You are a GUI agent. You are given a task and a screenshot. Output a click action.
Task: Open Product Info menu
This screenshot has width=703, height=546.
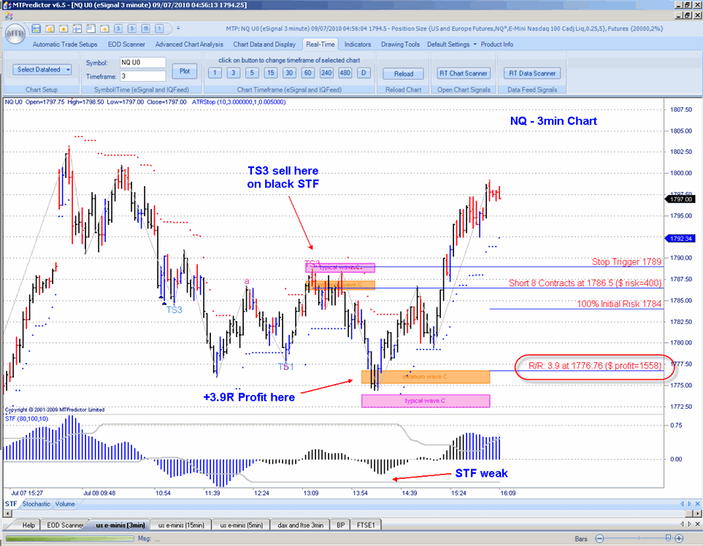(496, 45)
